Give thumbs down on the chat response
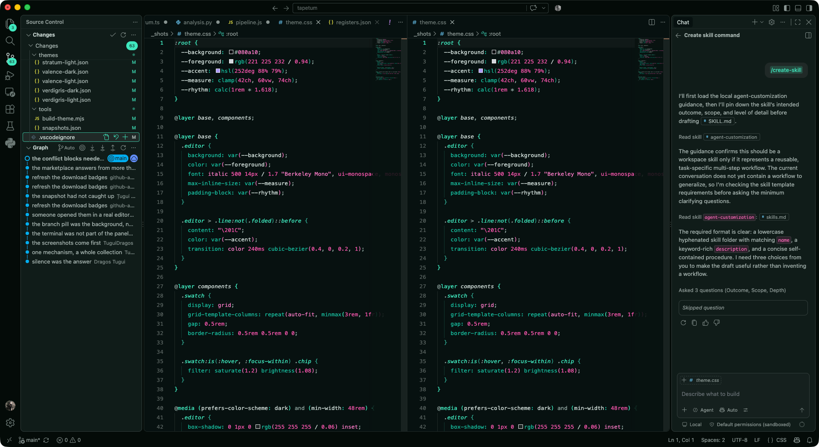This screenshot has height=447, width=819. pyautogui.click(x=717, y=323)
